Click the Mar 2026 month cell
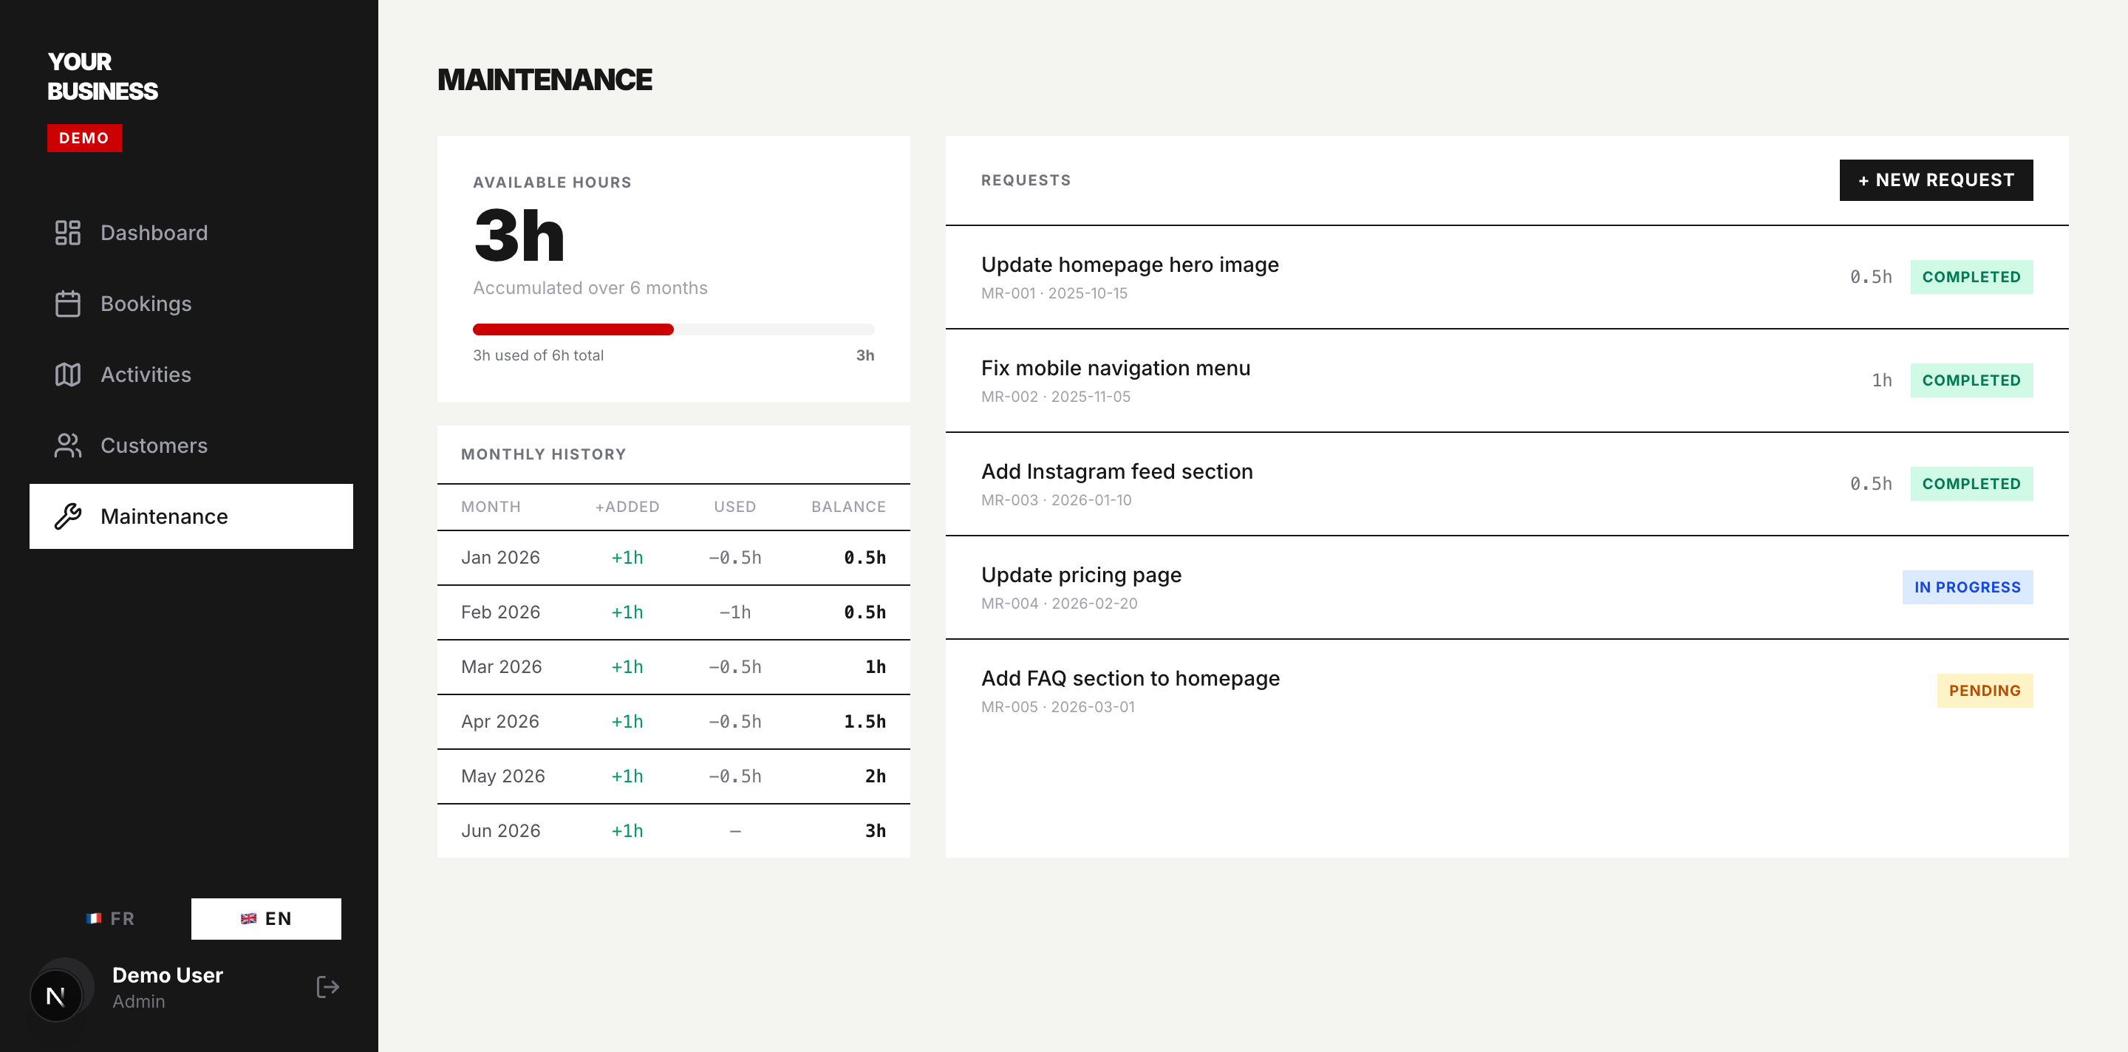2128x1052 pixels. tap(502, 666)
